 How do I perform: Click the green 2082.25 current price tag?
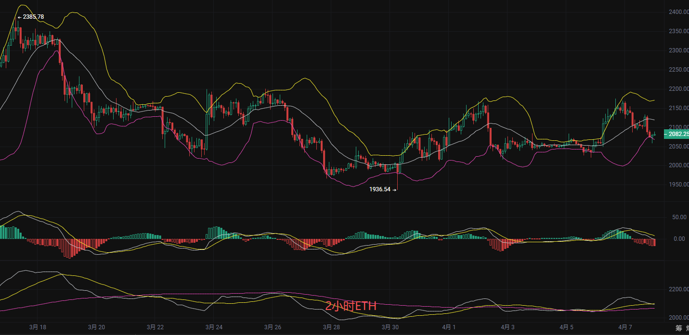pyautogui.click(x=676, y=135)
